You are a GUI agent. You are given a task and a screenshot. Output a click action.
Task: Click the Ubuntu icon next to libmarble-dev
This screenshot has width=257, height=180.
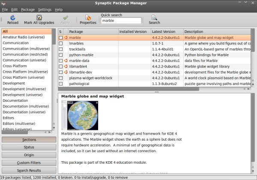point(66,72)
